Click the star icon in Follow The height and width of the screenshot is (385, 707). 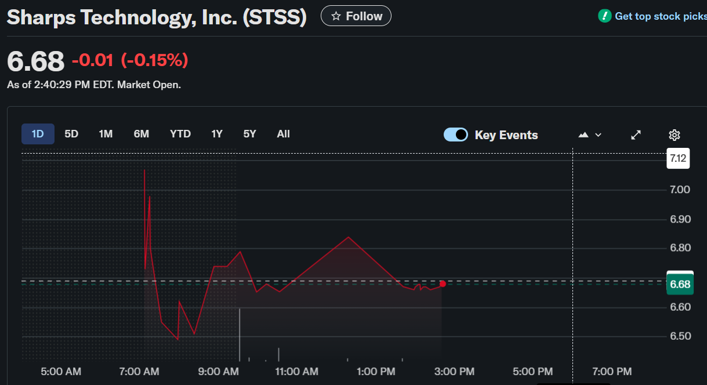(336, 16)
